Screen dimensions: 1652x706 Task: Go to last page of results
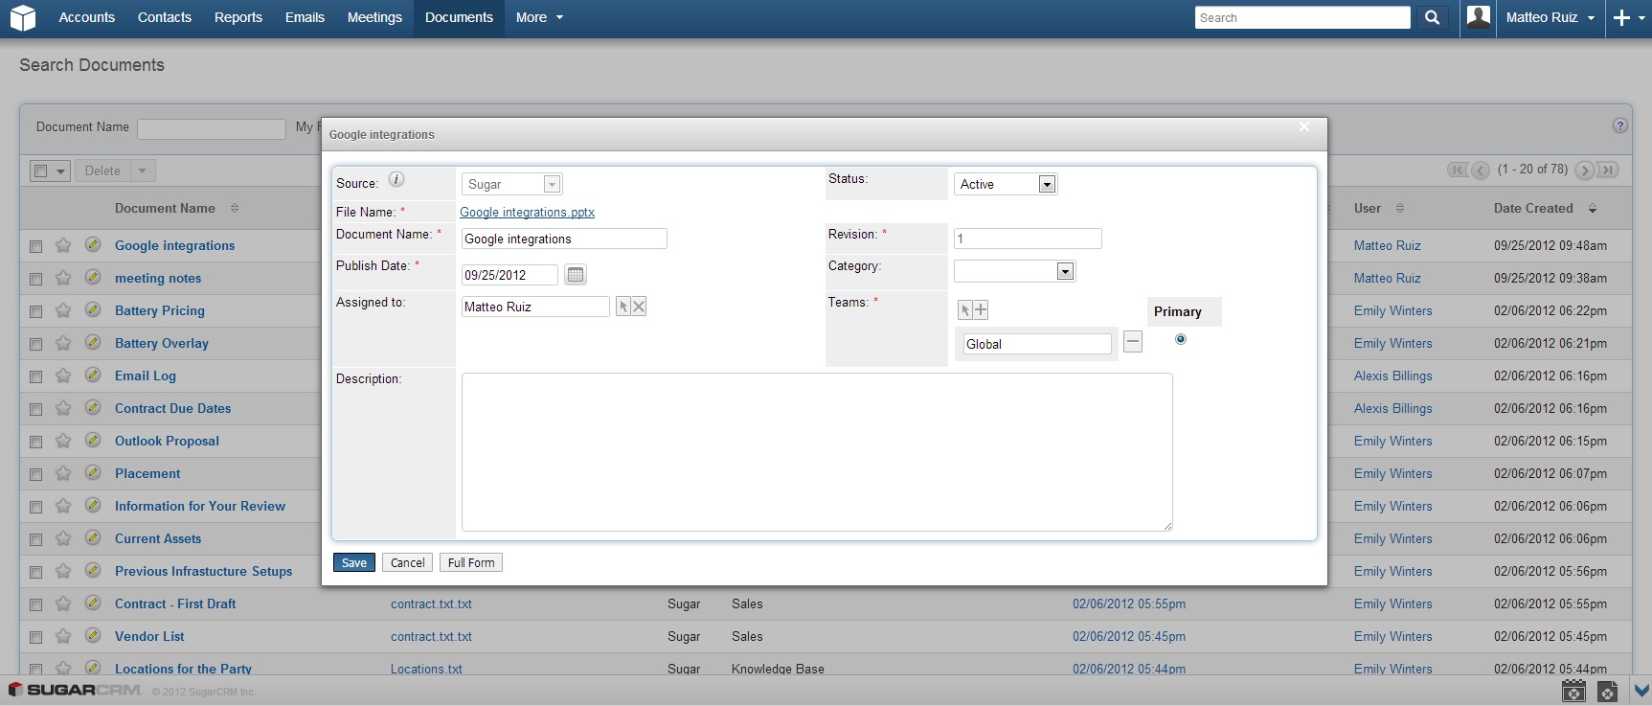pyautogui.click(x=1608, y=170)
